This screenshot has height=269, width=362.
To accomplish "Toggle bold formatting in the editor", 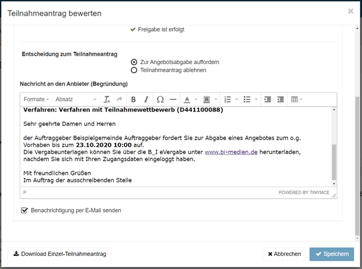I will click(133, 99).
